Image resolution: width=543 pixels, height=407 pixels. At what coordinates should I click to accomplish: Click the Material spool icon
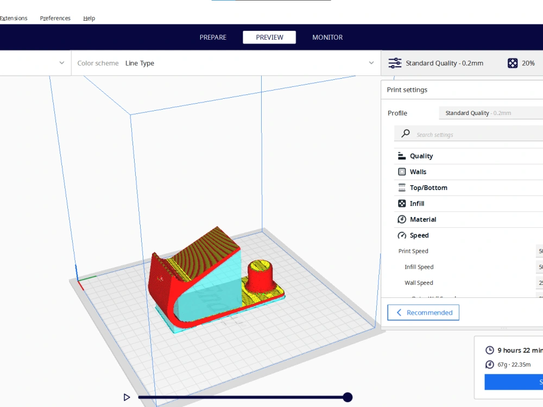[402, 219]
